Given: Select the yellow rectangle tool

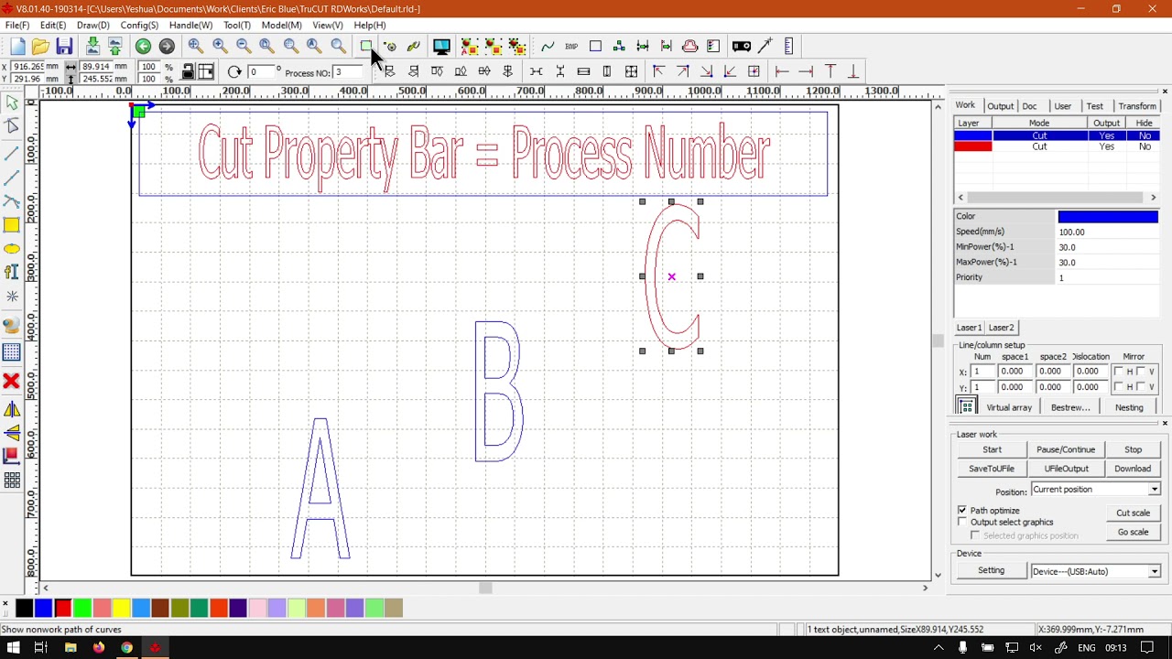Looking at the screenshot, I should point(12,225).
